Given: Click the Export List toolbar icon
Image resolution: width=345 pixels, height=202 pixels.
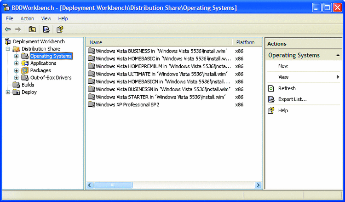Looking at the screenshot, I should tap(46, 29).
